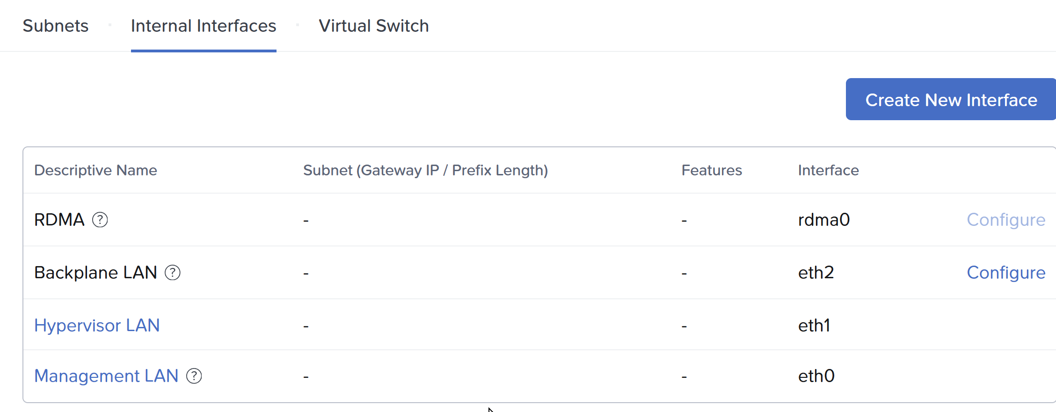Select the rdma0 interface cell
This screenshot has height=412, width=1056.
[x=823, y=220]
